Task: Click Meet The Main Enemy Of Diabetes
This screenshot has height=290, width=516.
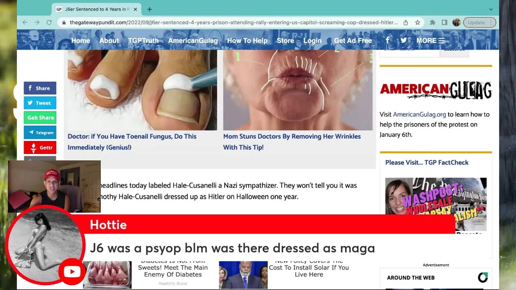Action: pyautogui.click(x=173, y=269)
